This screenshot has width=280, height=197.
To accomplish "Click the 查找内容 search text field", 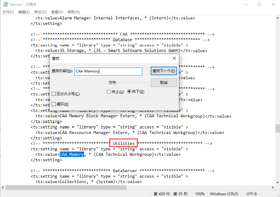I will coord(108,71).
